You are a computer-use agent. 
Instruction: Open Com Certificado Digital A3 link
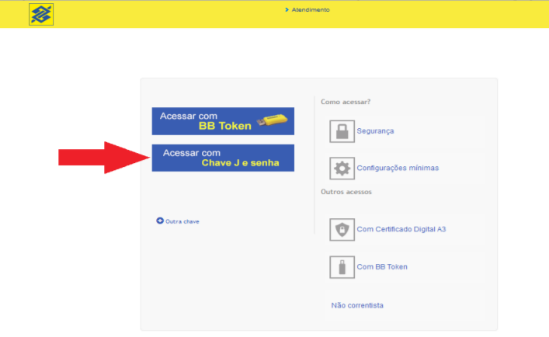(x=401, y=229)
